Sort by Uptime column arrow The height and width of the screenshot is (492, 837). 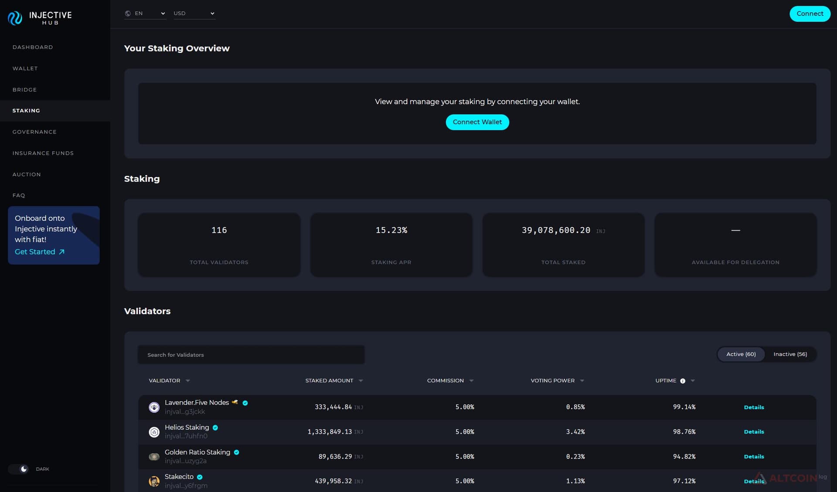click(x=693, y=381)
